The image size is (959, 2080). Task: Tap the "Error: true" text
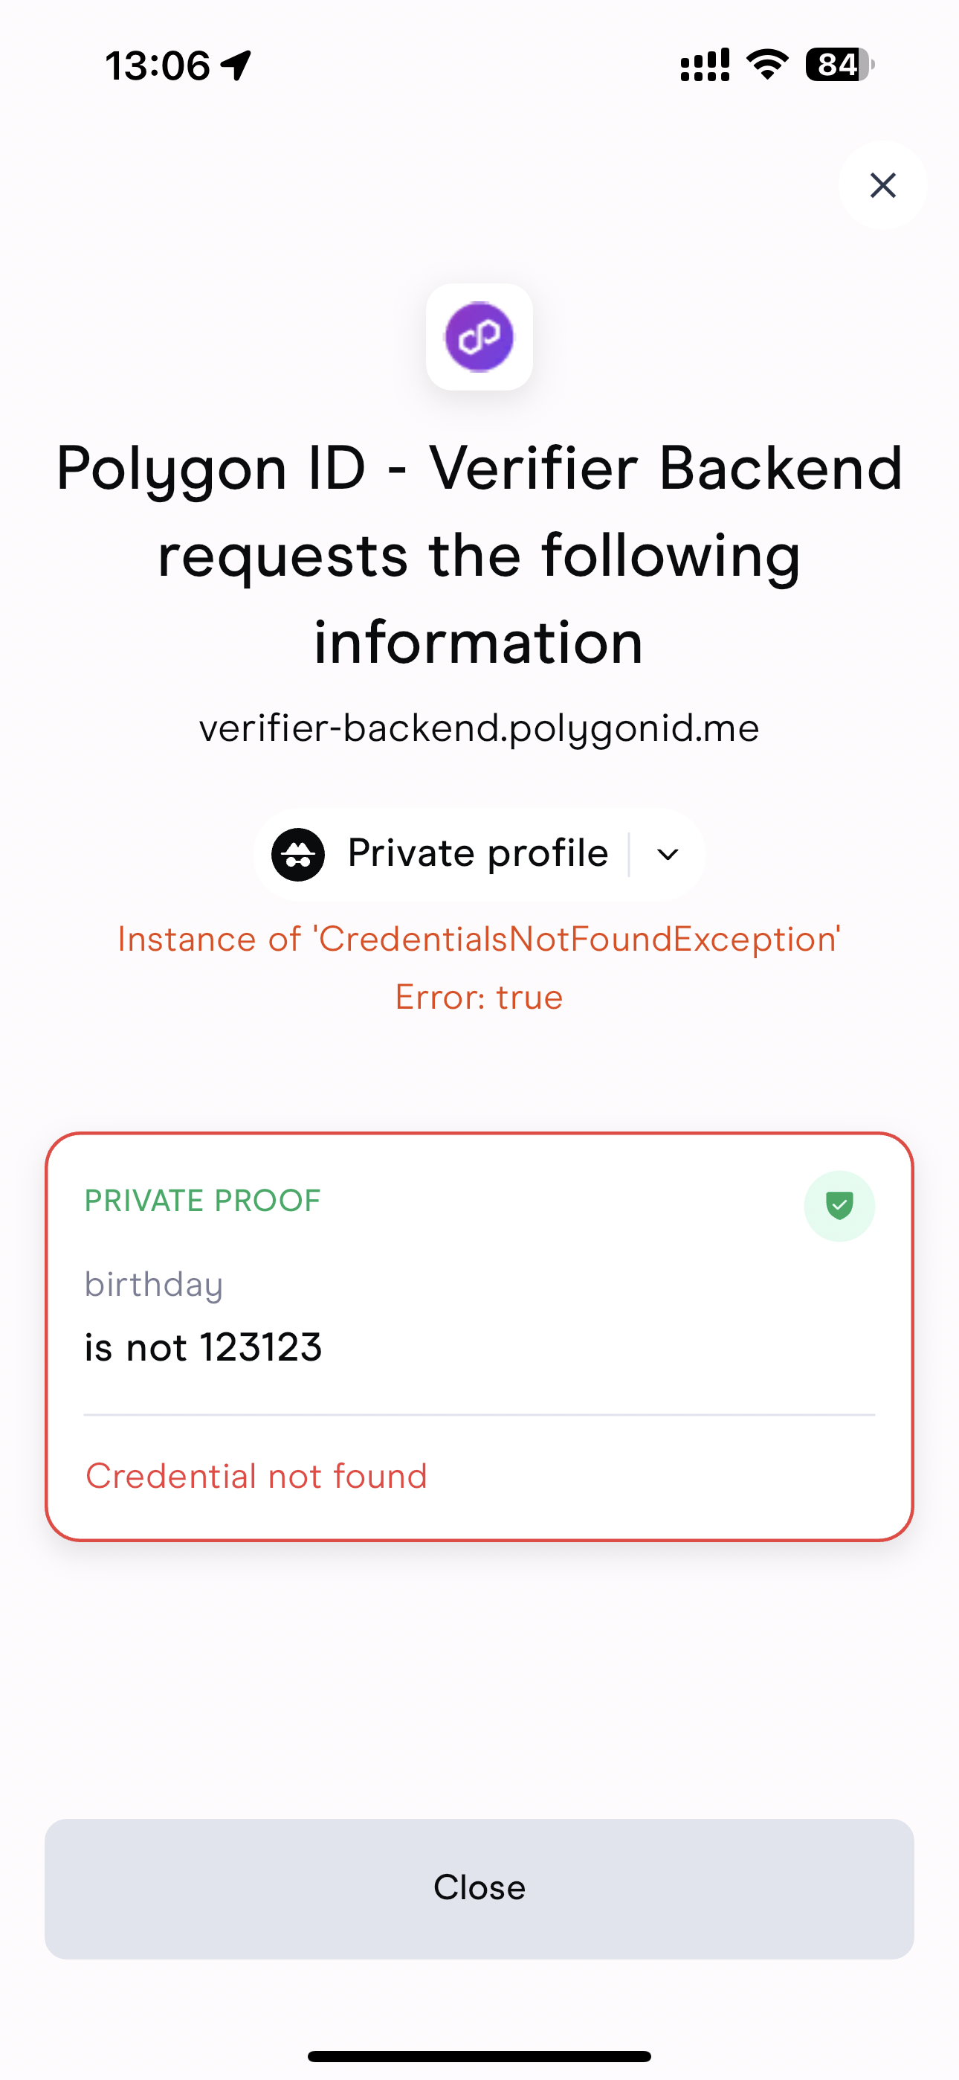tap(479, 997)
